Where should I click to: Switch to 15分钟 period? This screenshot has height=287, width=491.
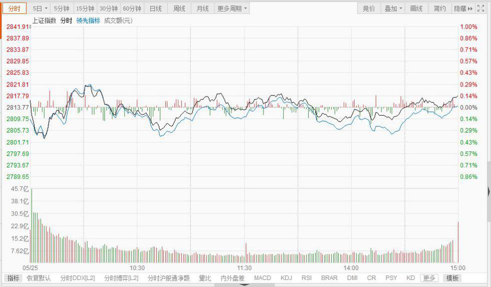(85, 8)
